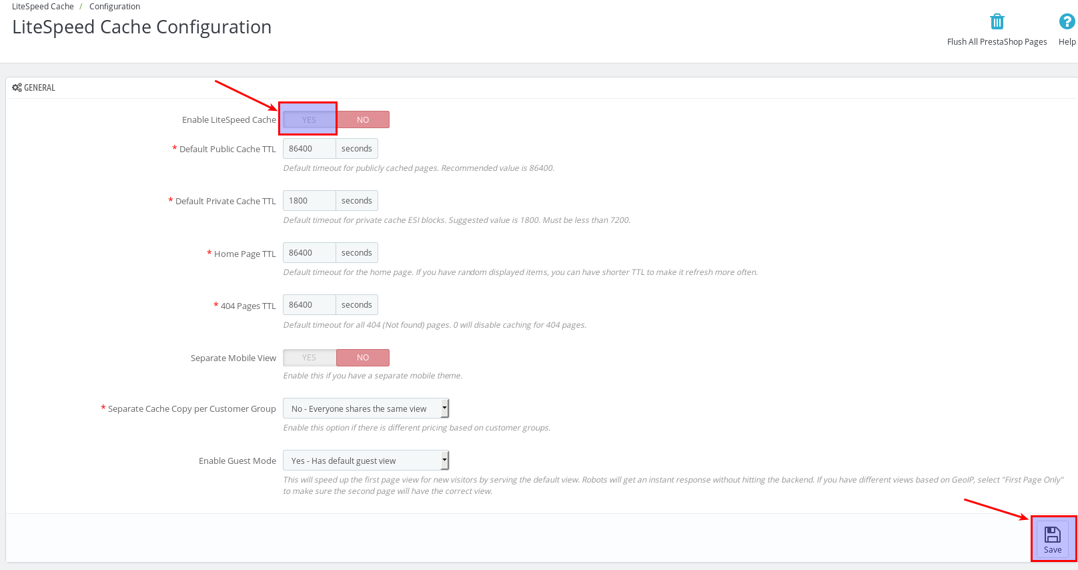Screen dimensions: 1078x570
Task: Click the Flush All PrestaShop Pages label
Action: [x=997, y=42]
